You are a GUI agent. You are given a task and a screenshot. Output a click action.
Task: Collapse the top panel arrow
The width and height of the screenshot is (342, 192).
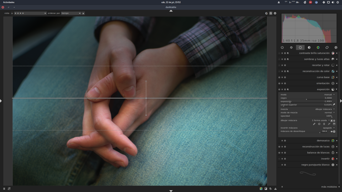(x=171, y=11)
